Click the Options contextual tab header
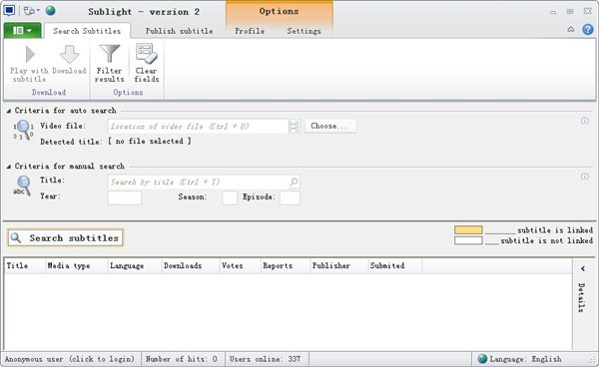Image resolution: width=599 pixels, height=367 pixels. click(279, 11)
